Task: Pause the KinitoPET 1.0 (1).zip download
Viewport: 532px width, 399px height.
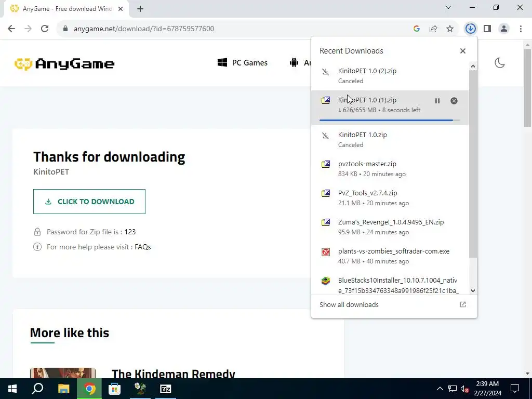Action: pos(437,101)
